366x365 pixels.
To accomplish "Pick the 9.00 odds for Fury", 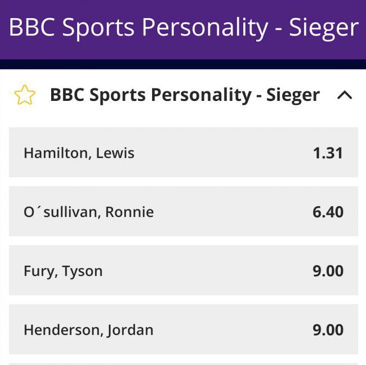I will 328,271.
